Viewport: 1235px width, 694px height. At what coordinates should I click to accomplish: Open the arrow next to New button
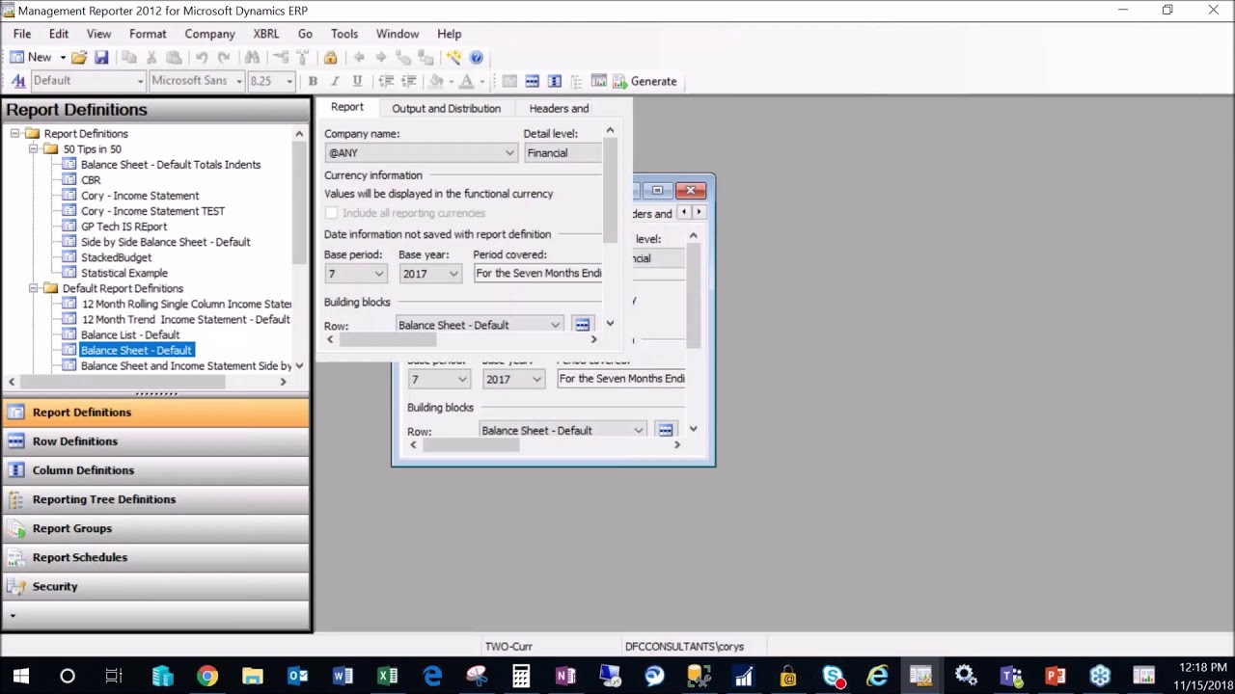coord(63,58)
